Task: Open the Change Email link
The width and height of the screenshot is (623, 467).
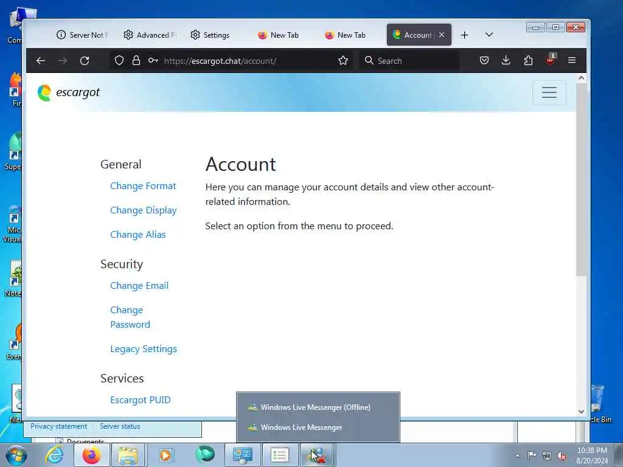Action: 139,286
